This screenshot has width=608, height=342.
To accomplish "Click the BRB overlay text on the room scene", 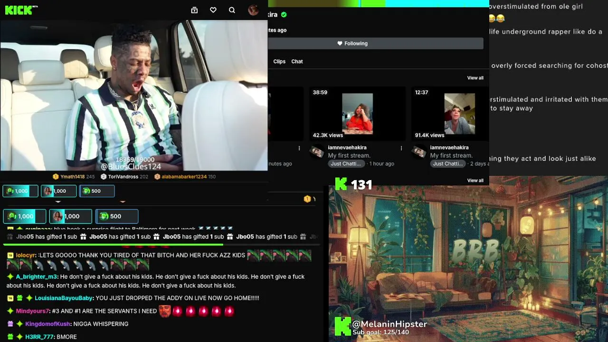I will [x=475, y=251].
